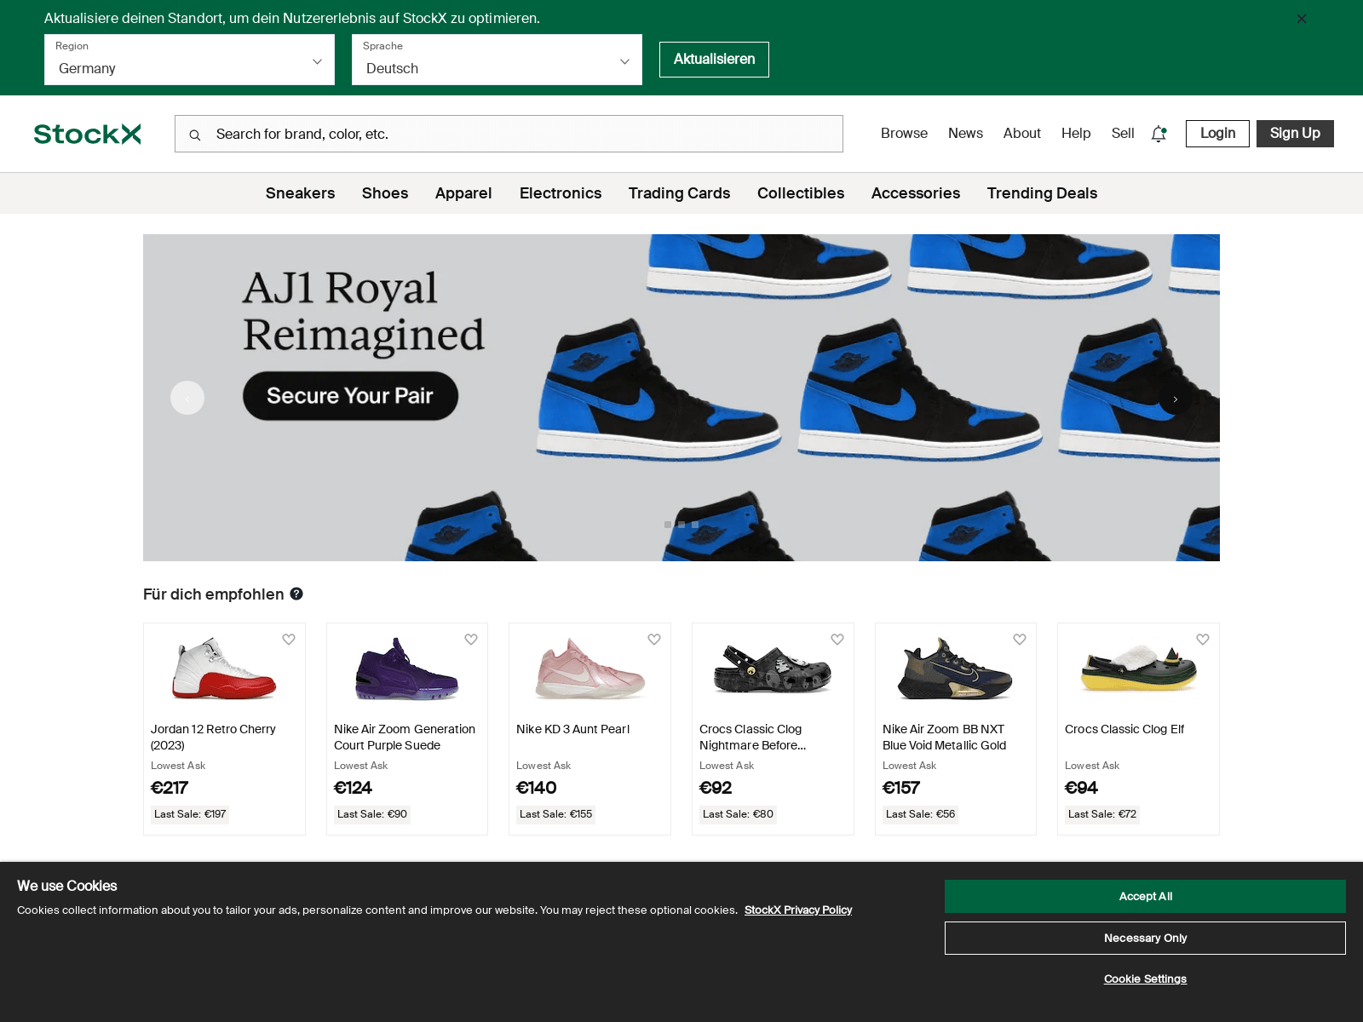This screenshot has height=1022, width=1363.
Task: Click the StockX logo
Action: [87, 134]
